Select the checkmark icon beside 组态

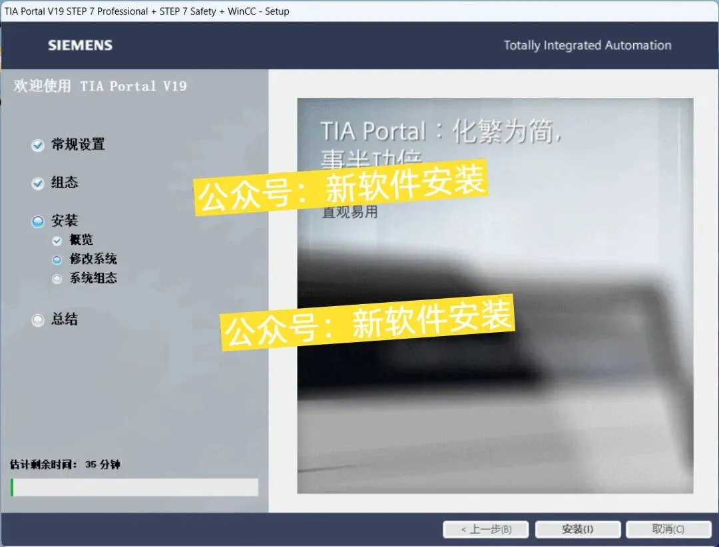click(37, 184)
